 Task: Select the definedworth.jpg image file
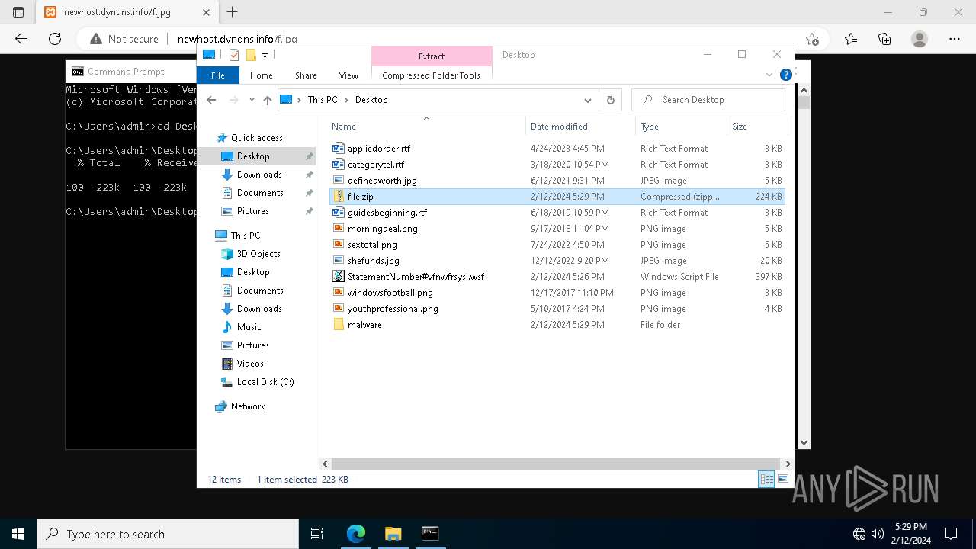pyautogui.click(x=382, y=181)
